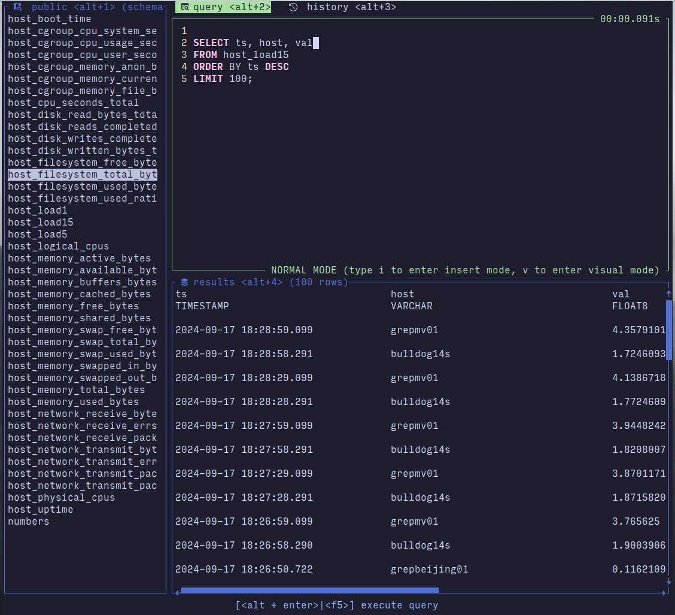Open the history <alt+3> tab
This screenshot has width=675, height=615.
[342, 7]
